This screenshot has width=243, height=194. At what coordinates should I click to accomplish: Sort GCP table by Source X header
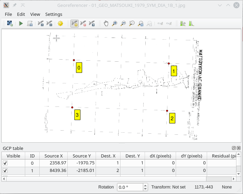[54, 156]
